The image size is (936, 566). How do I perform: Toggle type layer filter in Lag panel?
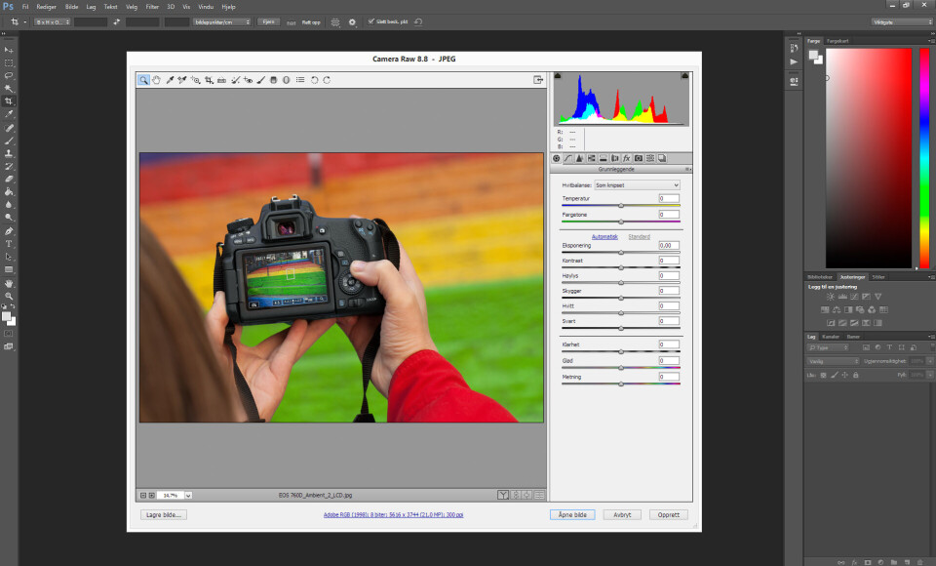click(889, 347)
